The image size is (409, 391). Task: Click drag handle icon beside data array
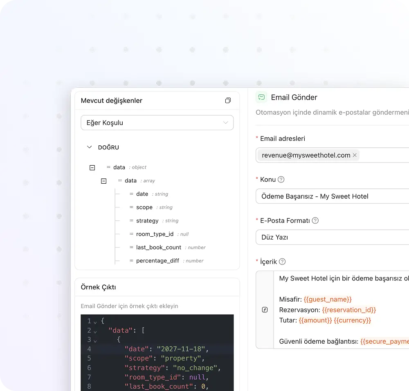click(x=120, y=180)
